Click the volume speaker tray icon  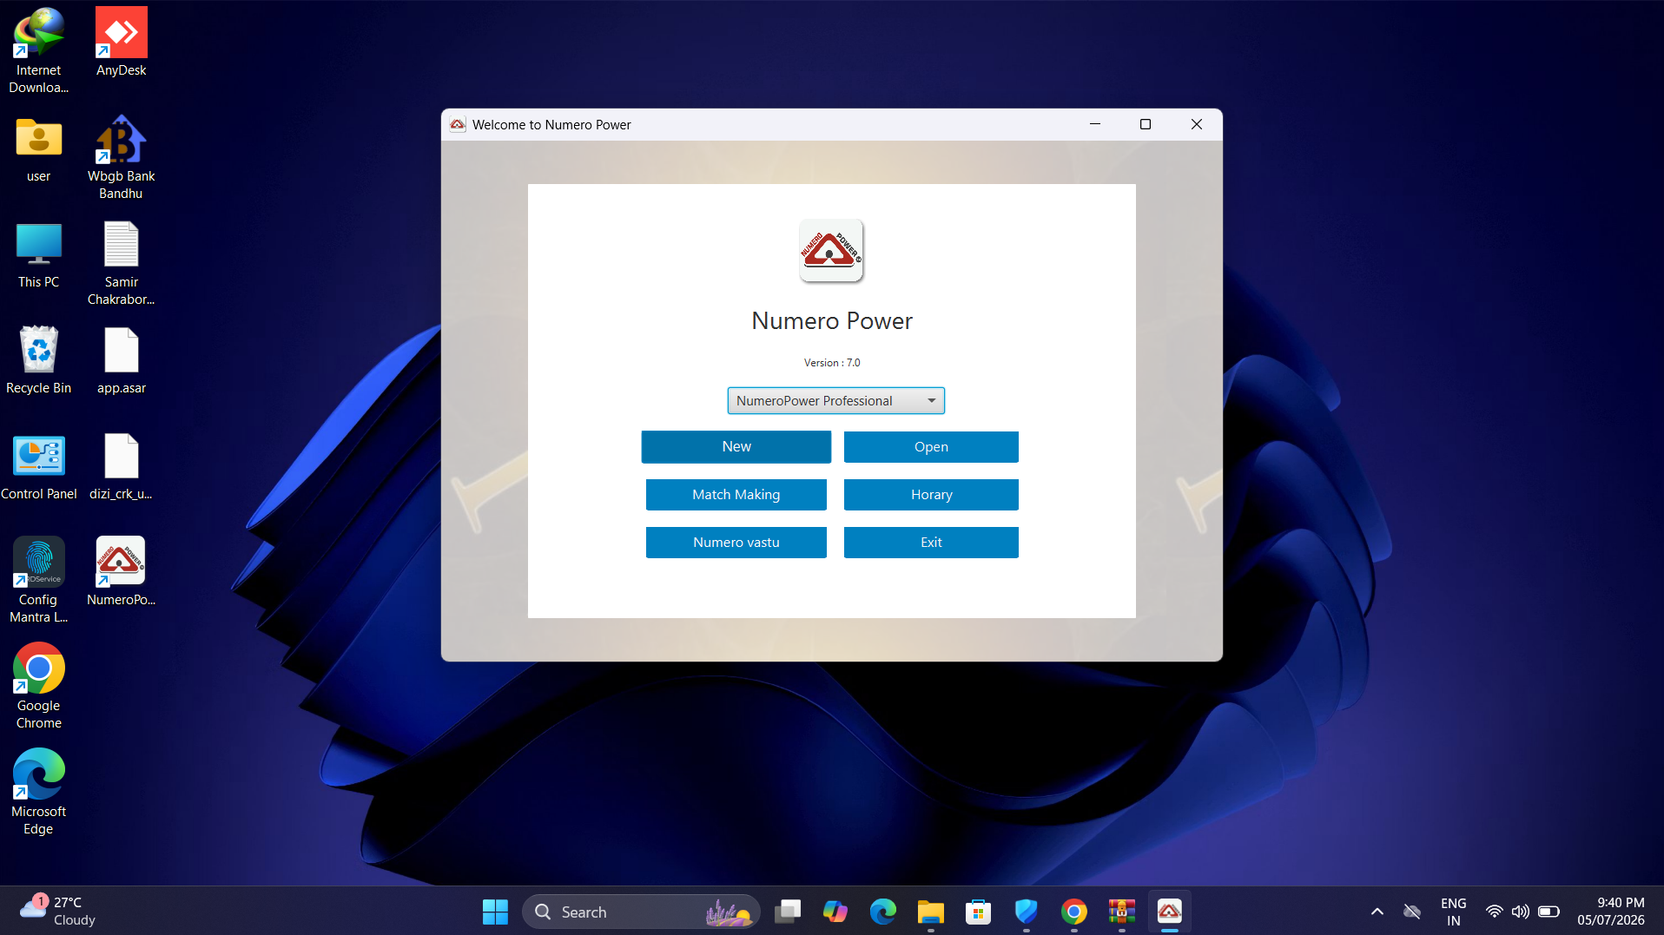tap(1520, 912)
